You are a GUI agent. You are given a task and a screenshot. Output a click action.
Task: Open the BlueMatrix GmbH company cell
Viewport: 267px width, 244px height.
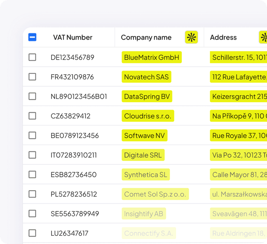click(x=151, y=57)
